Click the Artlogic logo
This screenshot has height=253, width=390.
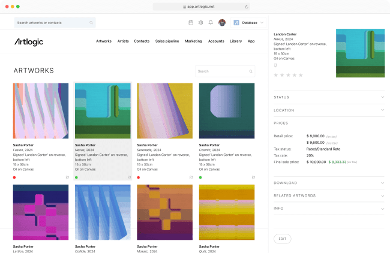tap(29, 42)
